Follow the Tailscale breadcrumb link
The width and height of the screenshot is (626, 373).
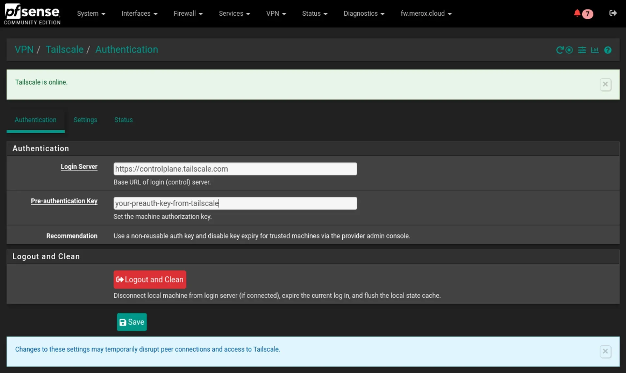point(64,50)
